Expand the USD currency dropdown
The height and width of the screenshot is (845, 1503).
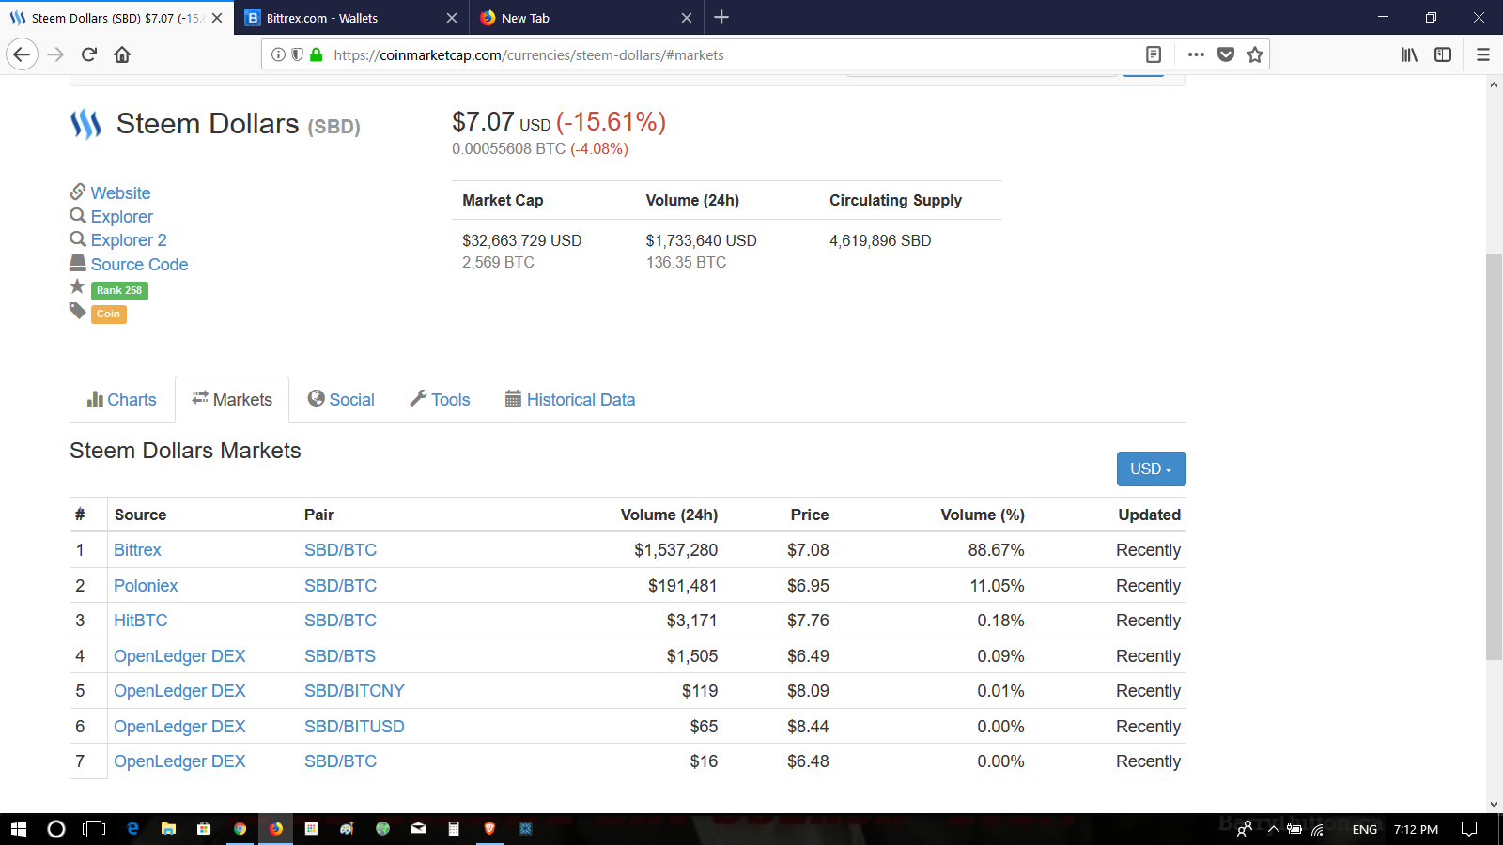click(x=1151, y=469)
